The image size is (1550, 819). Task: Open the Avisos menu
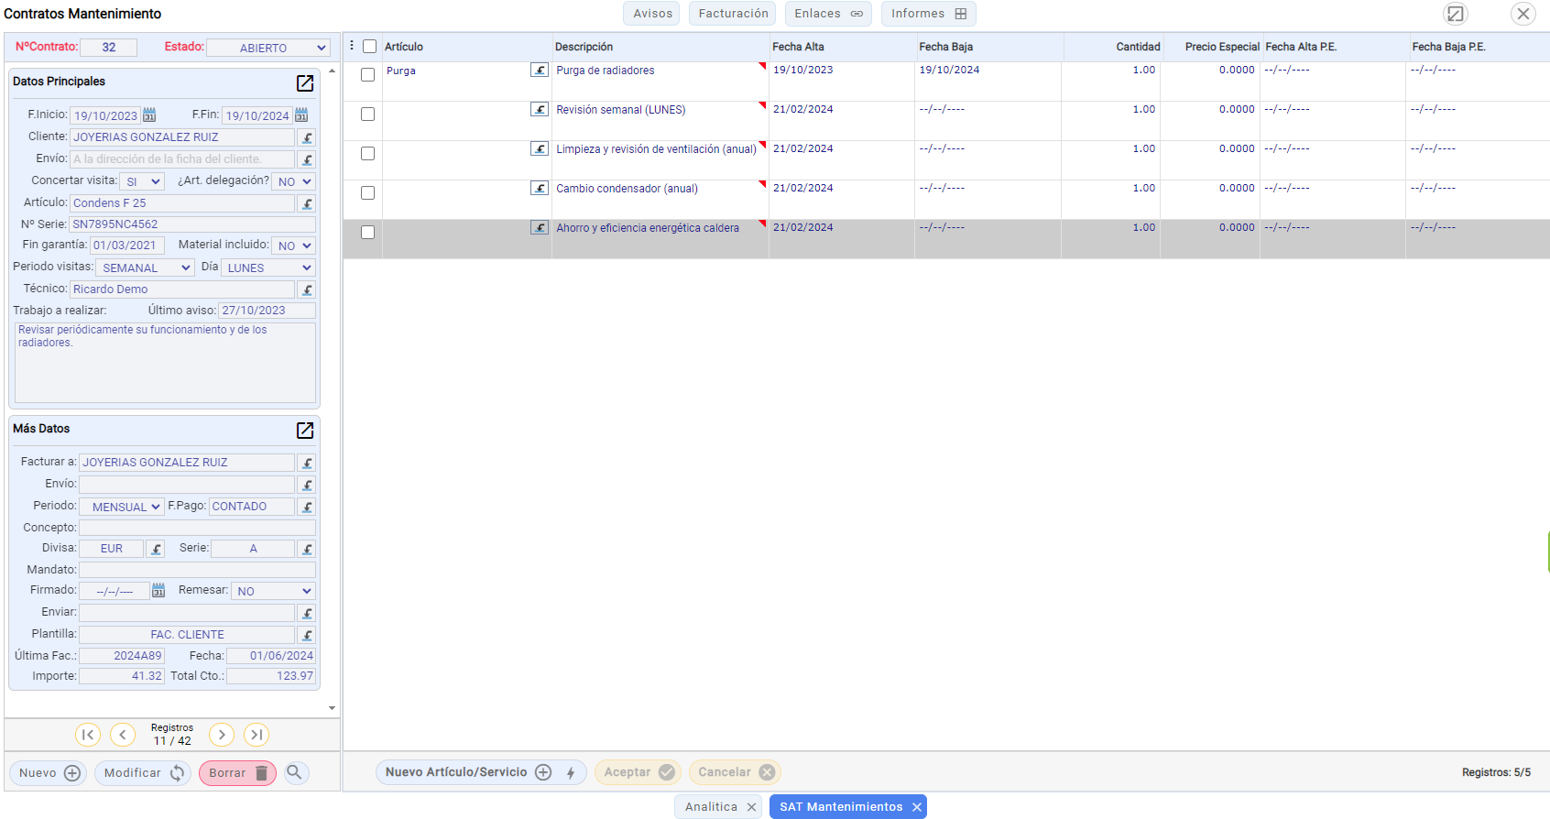(x=652, y=14)
